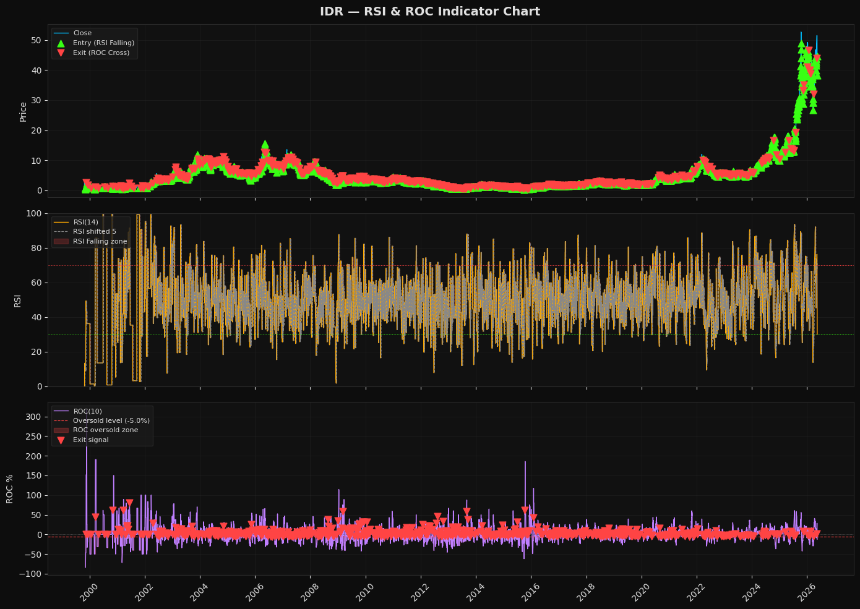Click the 'Exit signal' legend label

click(x=91, y=440)
